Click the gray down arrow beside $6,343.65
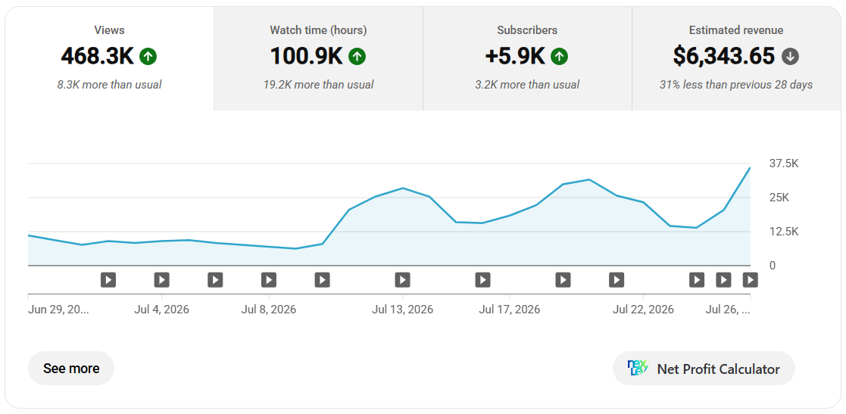Viewport: 846px width, 414px height. (x=791, y=56)
